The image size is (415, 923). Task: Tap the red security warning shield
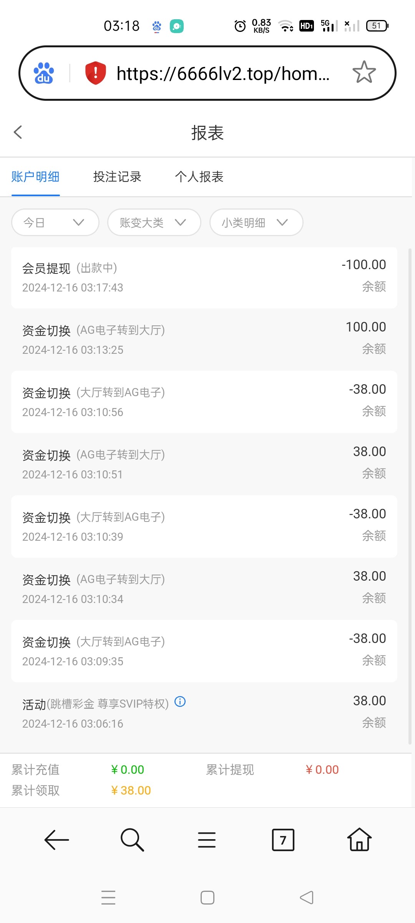(95, 73)
